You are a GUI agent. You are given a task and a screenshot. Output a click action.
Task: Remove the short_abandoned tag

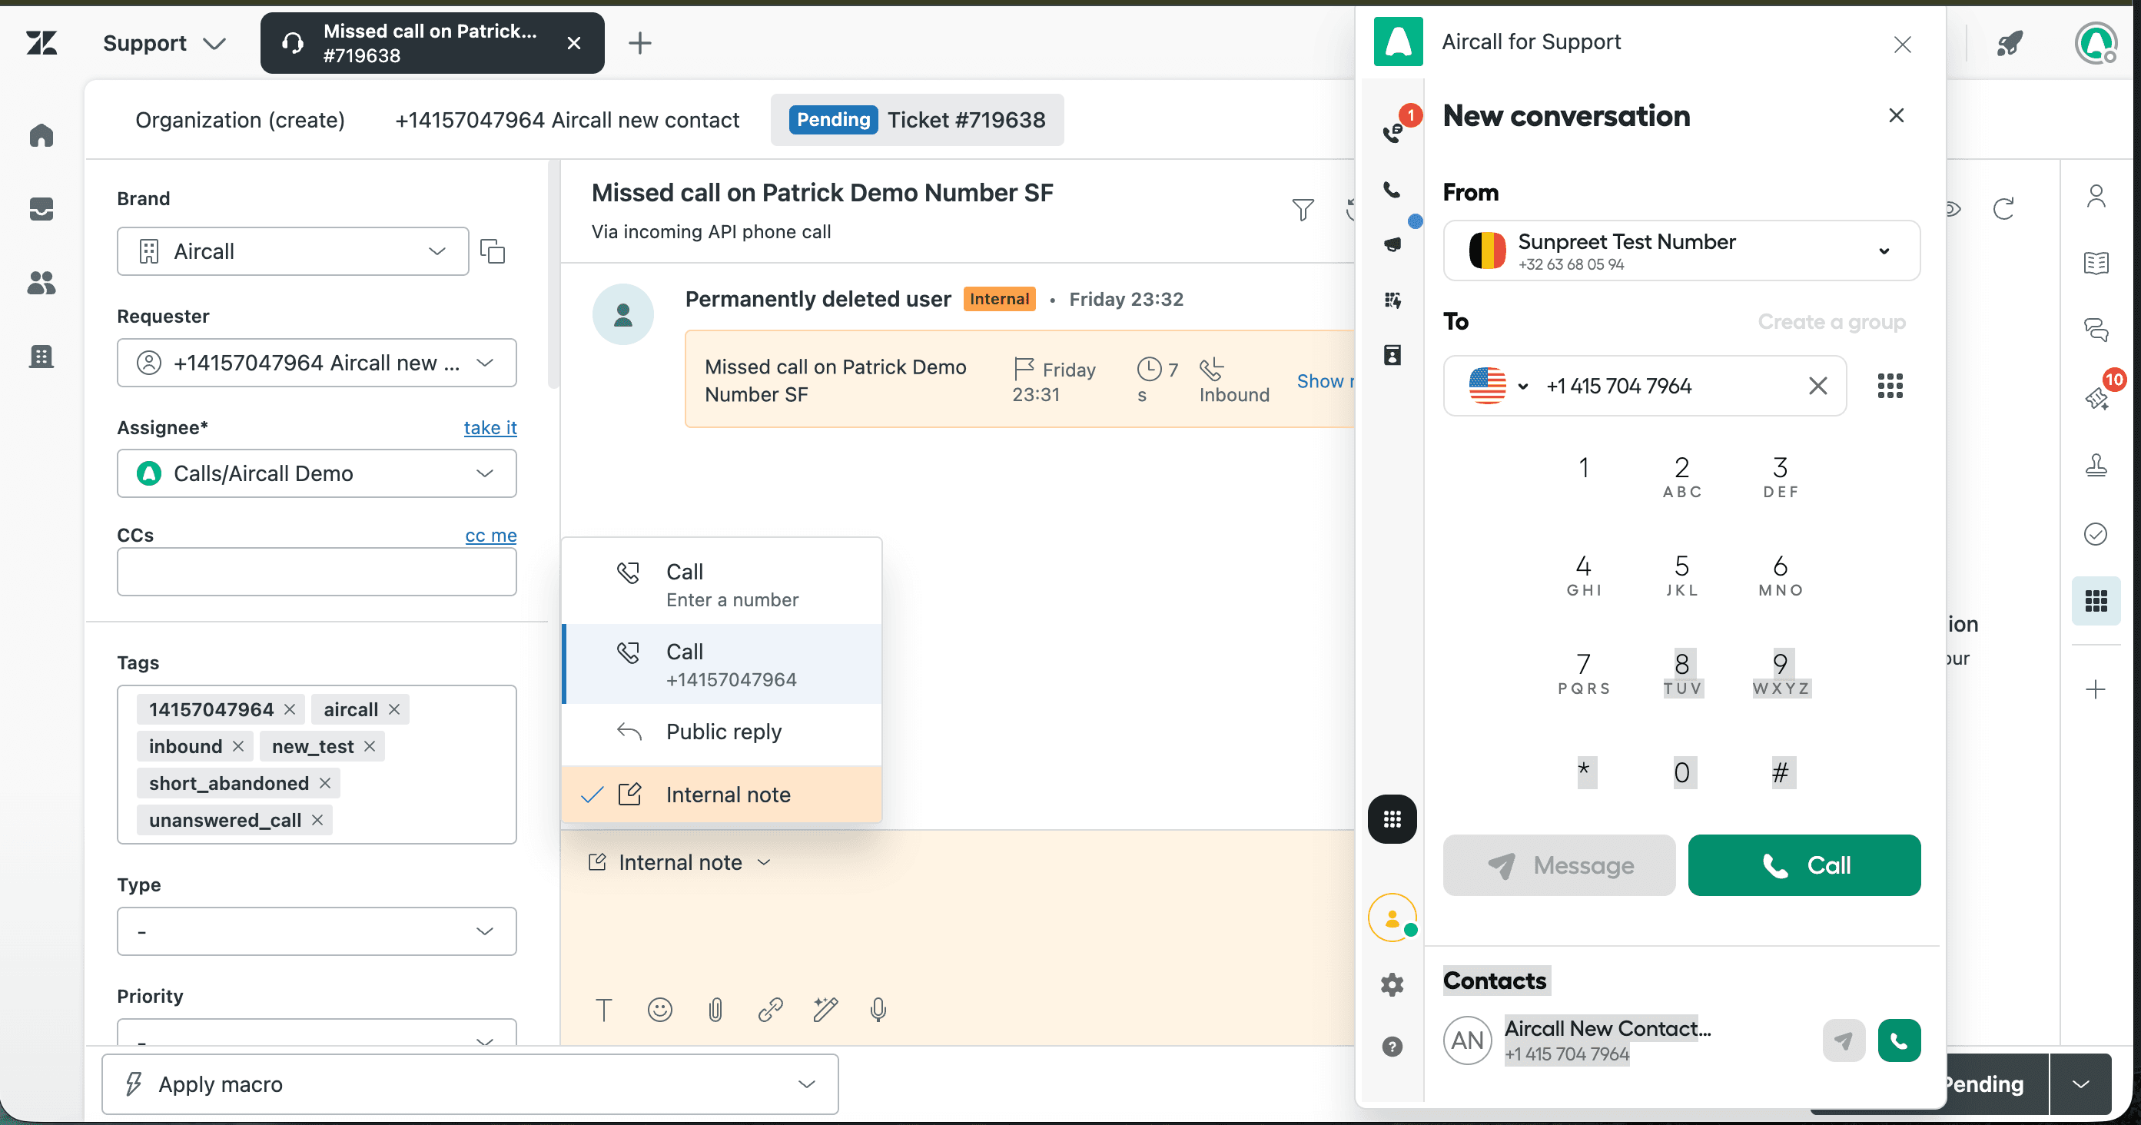tap(325, 783)
